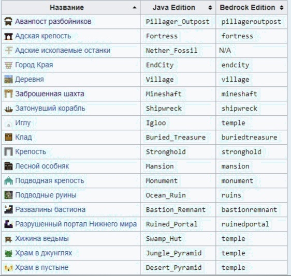
Task: Open the Иглу link
Action: click(x=23, y=123)
